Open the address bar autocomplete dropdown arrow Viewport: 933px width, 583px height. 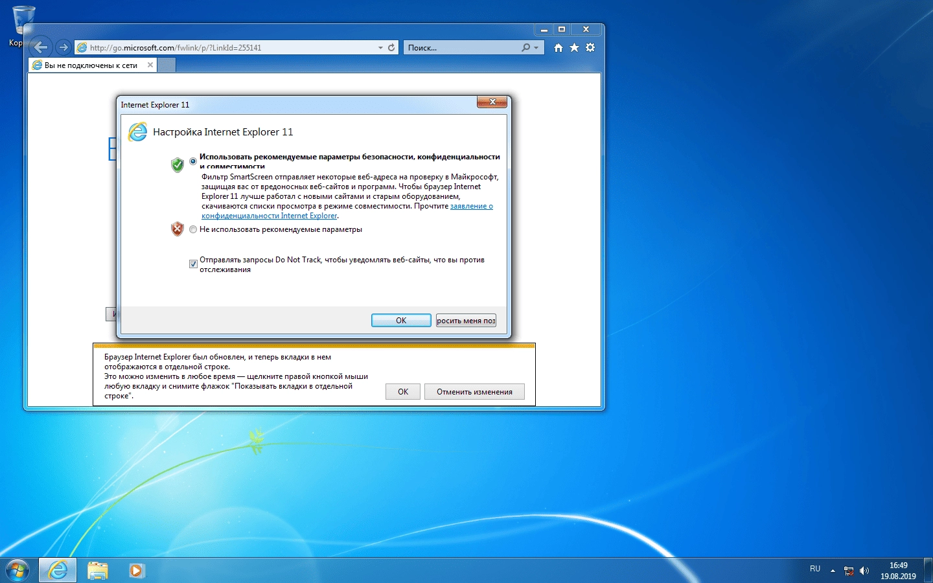pyautogui.click(x=380, y=47)
